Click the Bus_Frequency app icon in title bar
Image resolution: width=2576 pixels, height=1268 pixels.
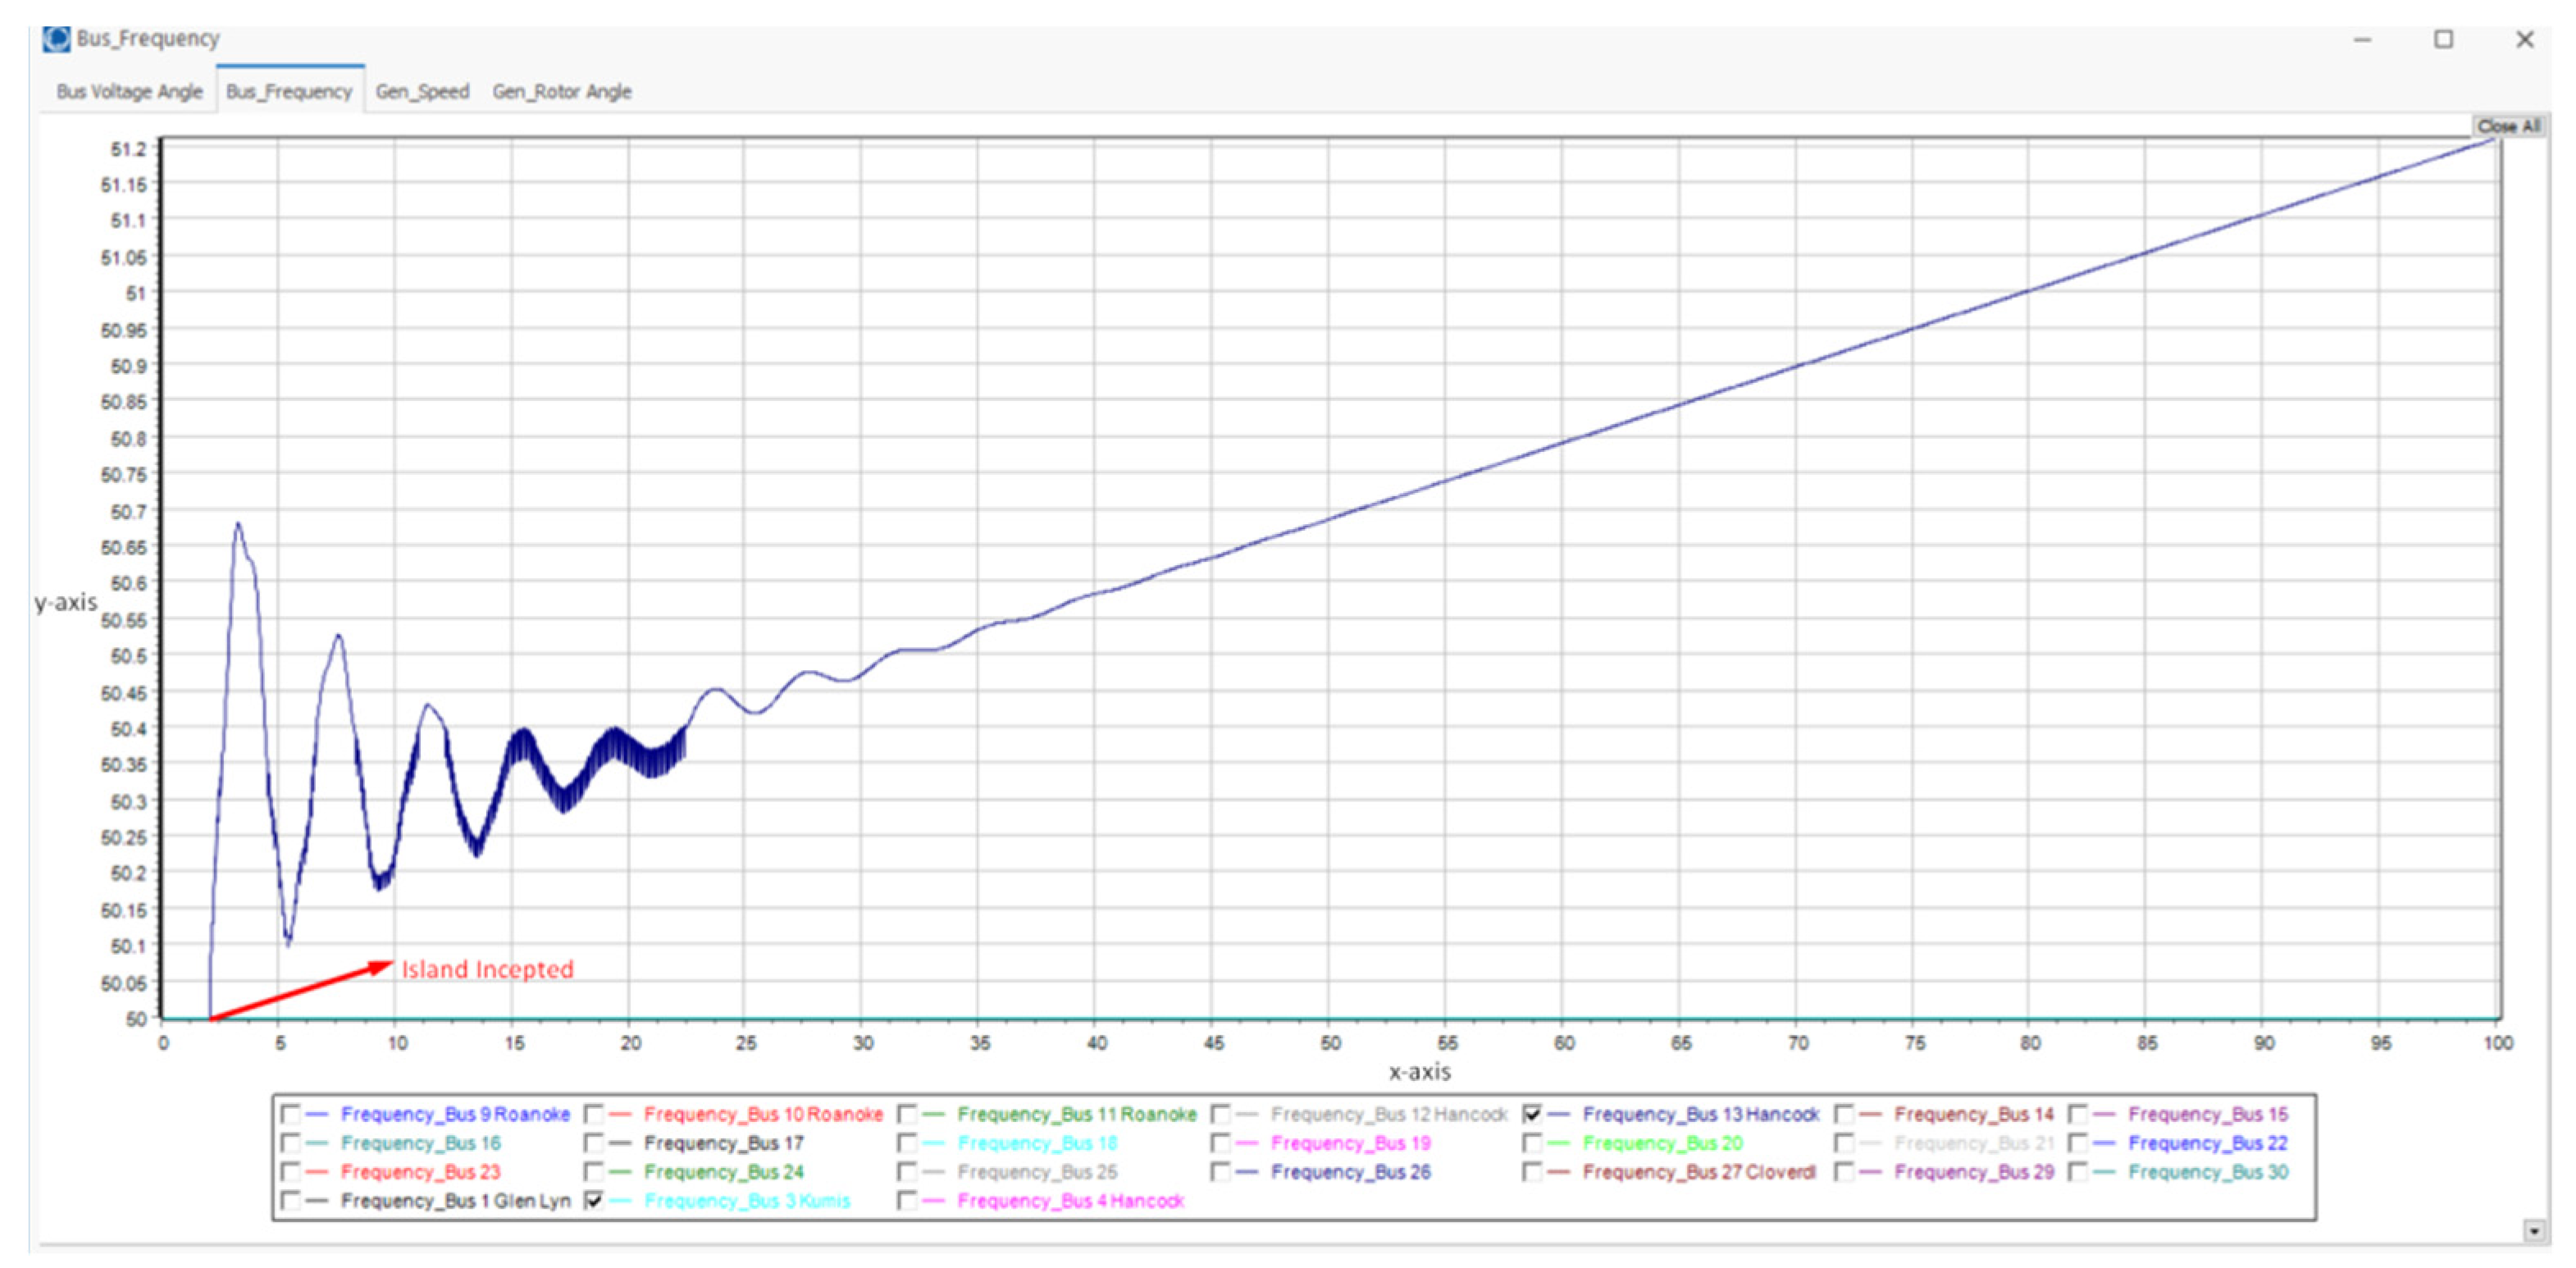click(x=56, y=39)
